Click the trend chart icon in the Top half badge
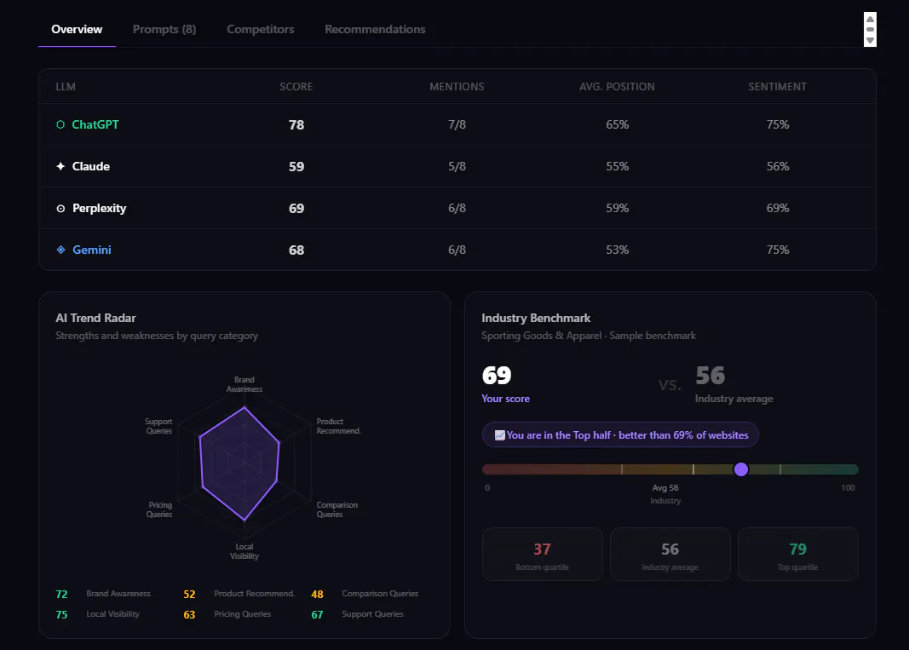 click(x=500, y=434)
